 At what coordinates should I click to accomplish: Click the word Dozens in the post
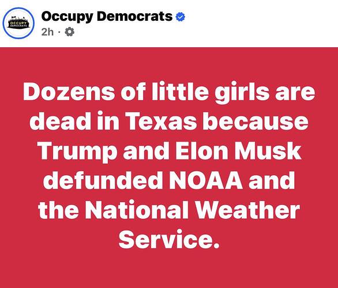tap(69, 92)
